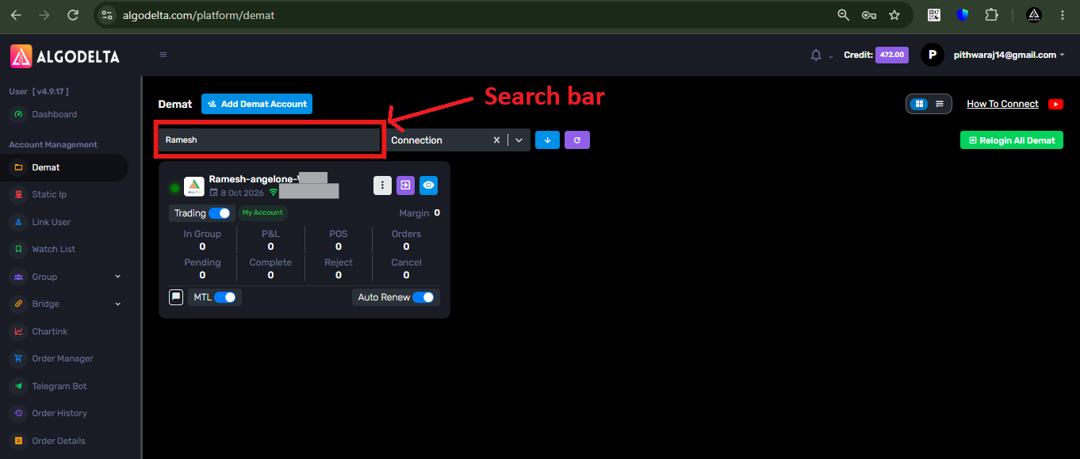Click the Add Demat Account button
Viewport: 1080px width, 459px height.
257,104
